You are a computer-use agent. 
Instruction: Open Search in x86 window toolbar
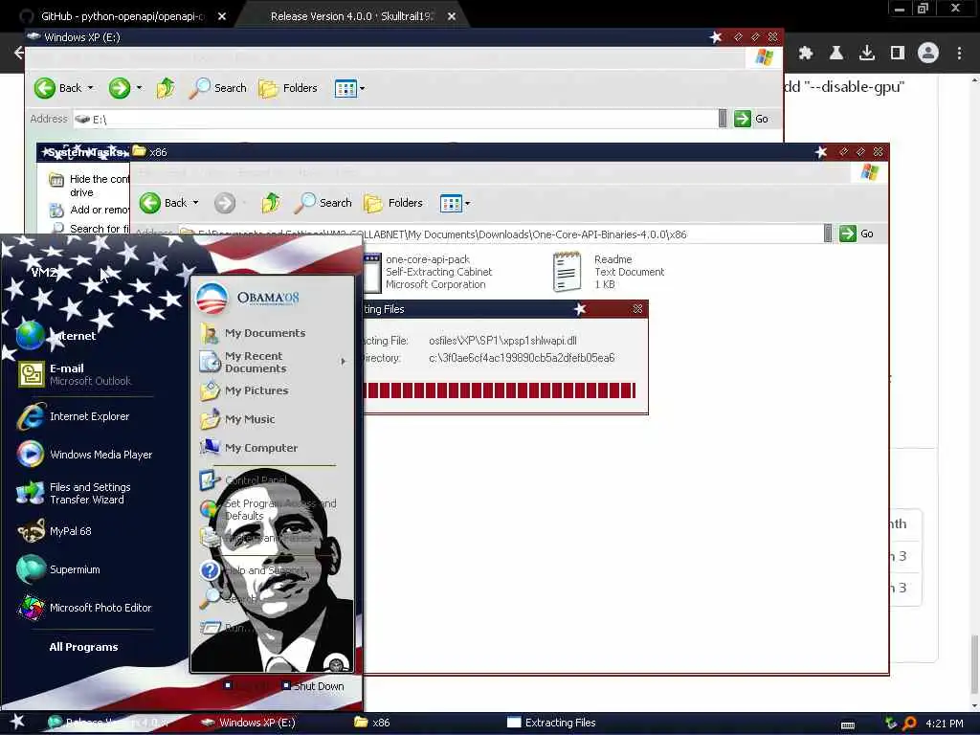click(323, 203)
